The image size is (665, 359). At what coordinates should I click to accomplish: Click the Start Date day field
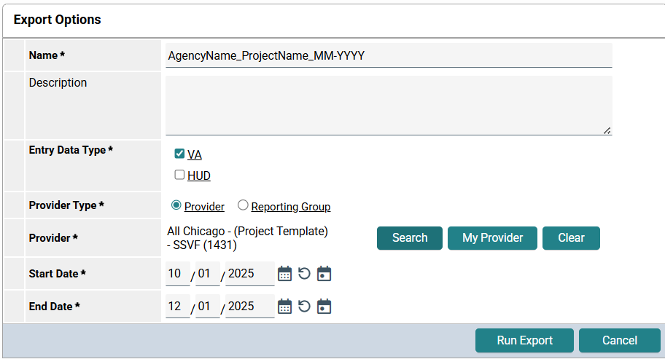[208, 274]
